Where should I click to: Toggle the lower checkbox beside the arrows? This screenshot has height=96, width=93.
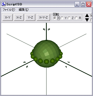[91, 20]
